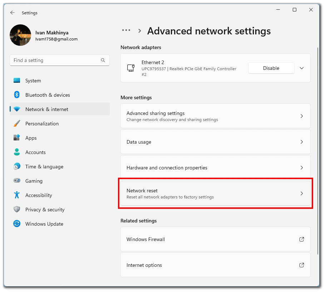Select the Windows Update icon

[x=17, y=224]
